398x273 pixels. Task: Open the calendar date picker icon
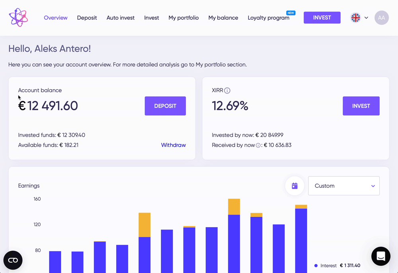295,186
